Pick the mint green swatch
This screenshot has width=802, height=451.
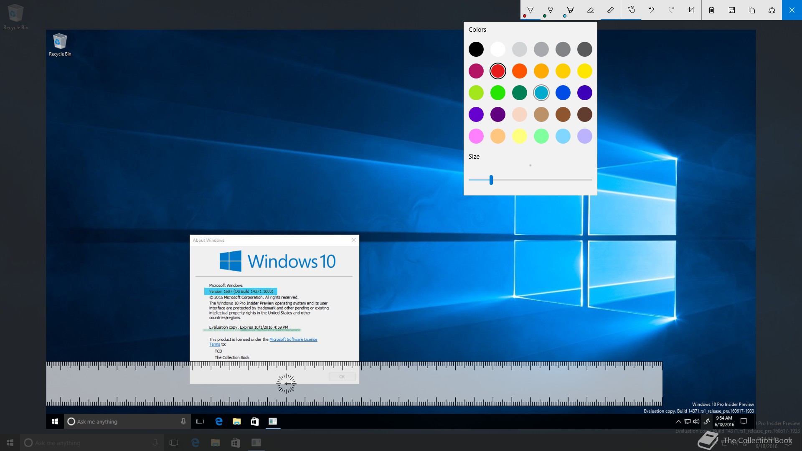point(541,136)
